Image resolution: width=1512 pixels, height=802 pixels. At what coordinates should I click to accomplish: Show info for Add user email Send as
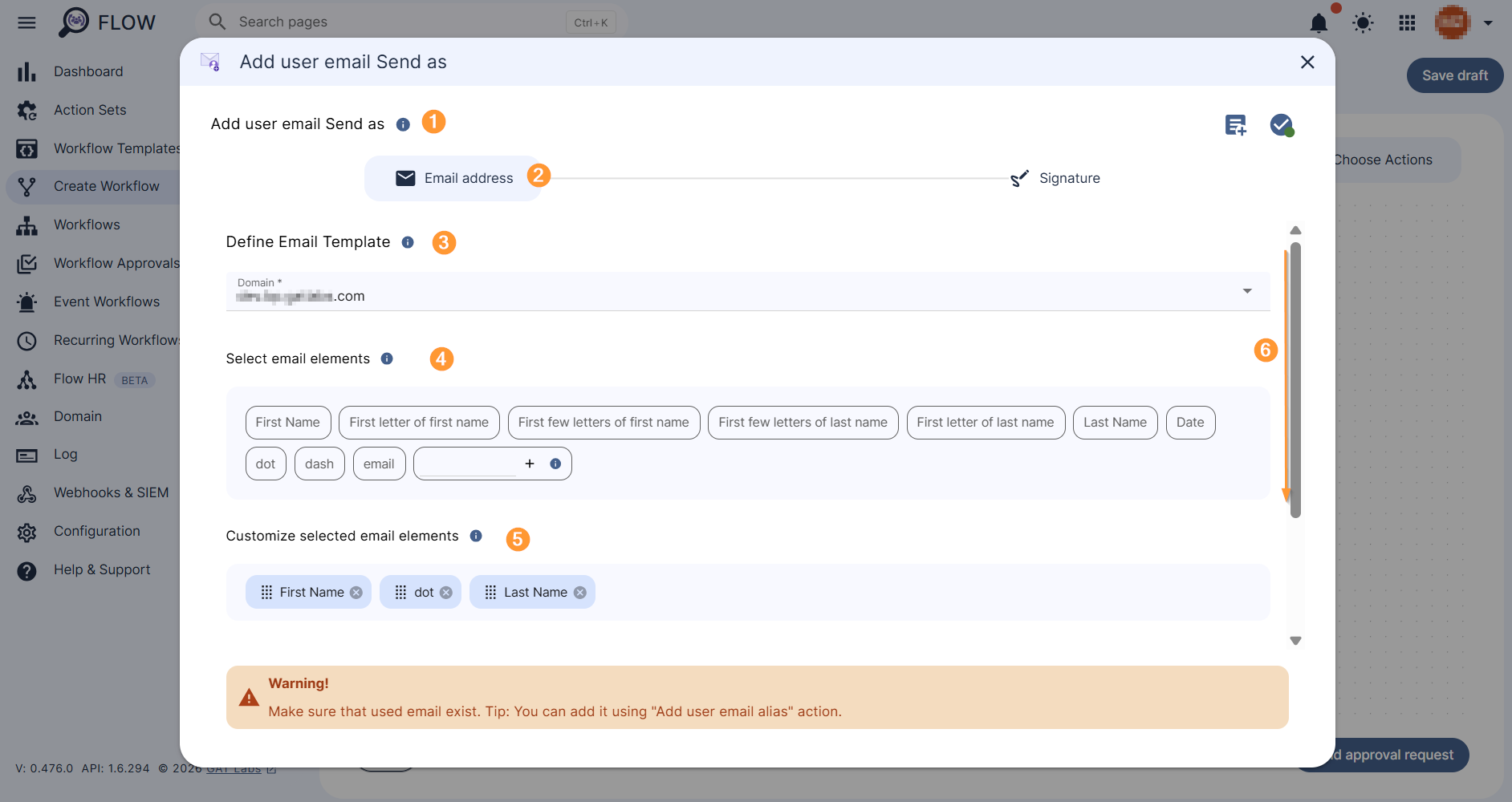click(403, 124)
